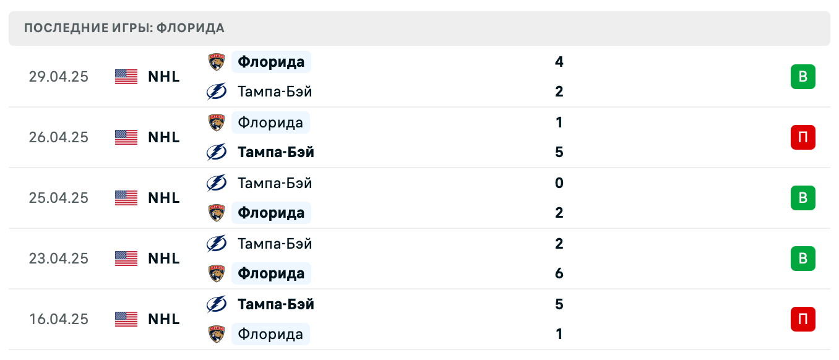
Task: Click the NHL league label in the 25.04.25 row
Action: point(163,198)
